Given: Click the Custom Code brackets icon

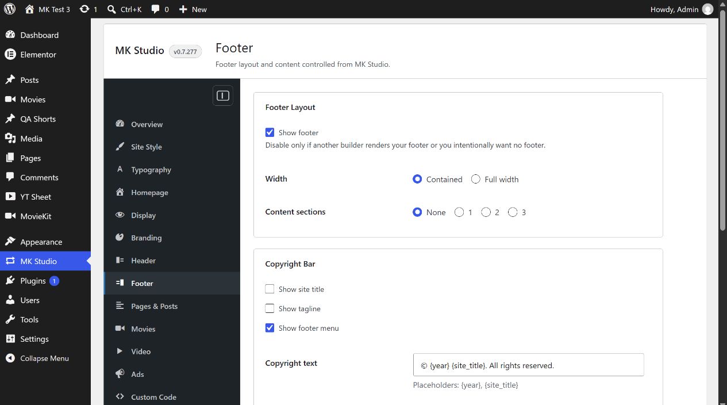Looking at the screenshot, I should [120, 397].
